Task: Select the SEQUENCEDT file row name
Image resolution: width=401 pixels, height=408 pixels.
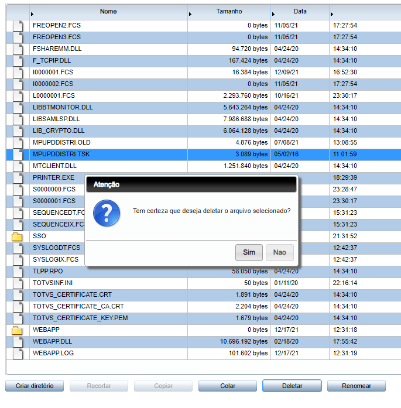Action: click(x=59, y=213)
